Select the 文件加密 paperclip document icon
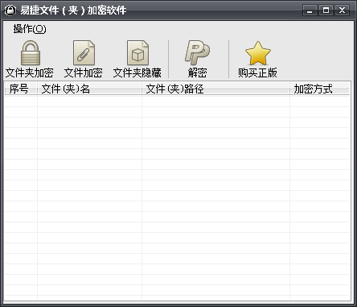The image size is (357, 307). (84, 53)
